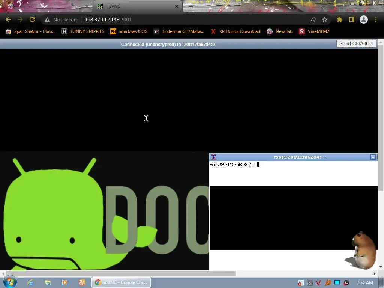Open Windows Explorer folder from taskbar

coord(48,282)
